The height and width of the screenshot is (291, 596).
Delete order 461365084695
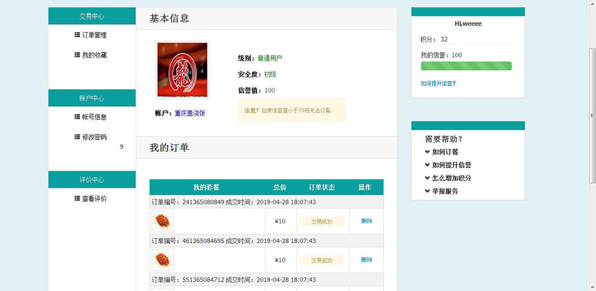tap(367, 260)
